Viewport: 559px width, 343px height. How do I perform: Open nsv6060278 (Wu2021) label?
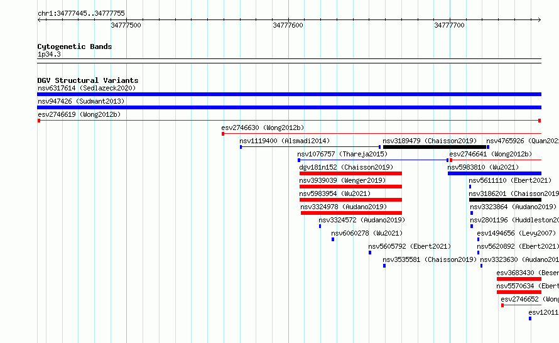point(367,233)
